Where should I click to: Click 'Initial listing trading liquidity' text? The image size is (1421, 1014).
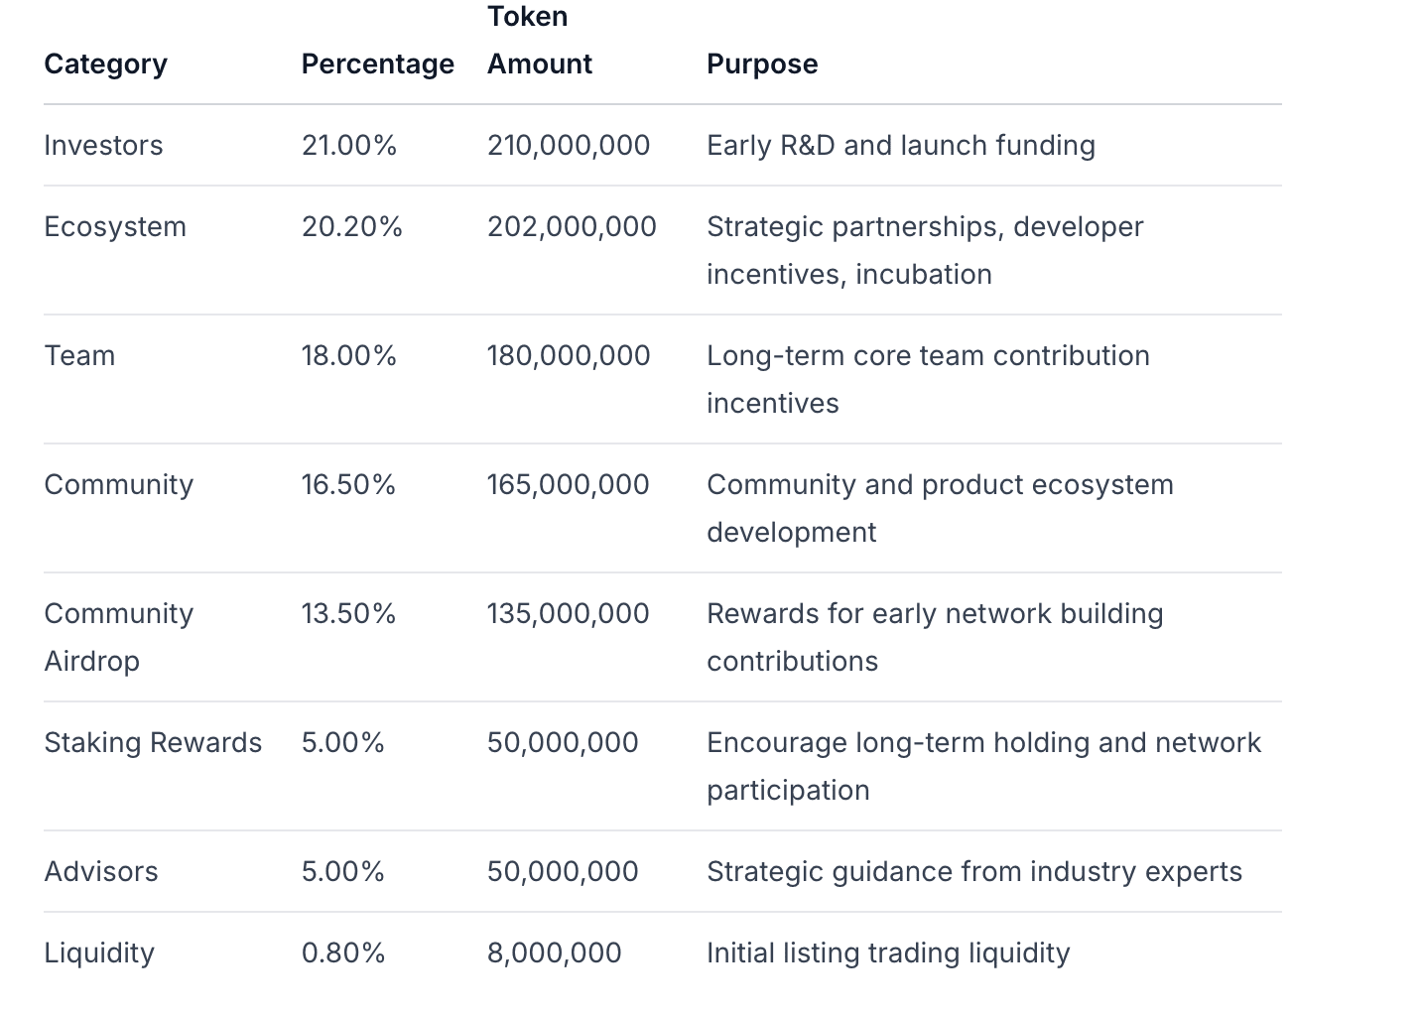coord(887,952)
